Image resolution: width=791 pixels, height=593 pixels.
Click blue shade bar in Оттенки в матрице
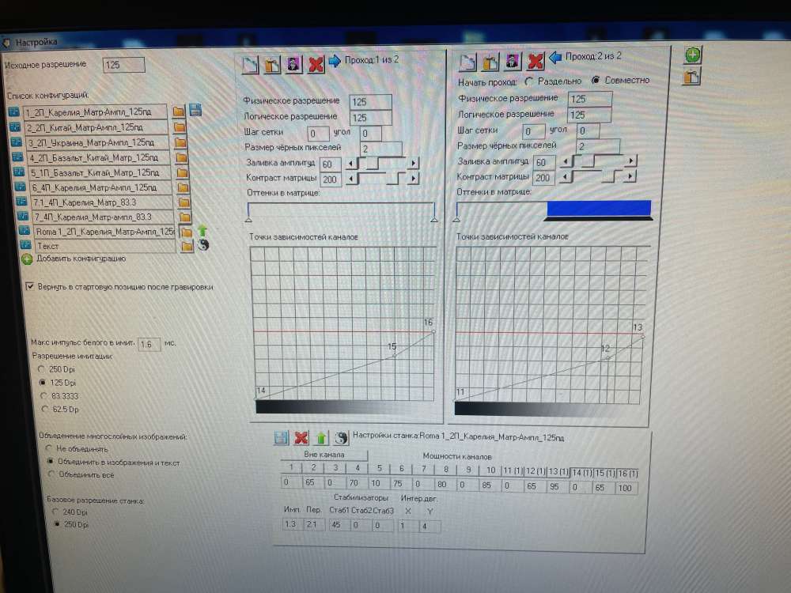pos(598,208)
